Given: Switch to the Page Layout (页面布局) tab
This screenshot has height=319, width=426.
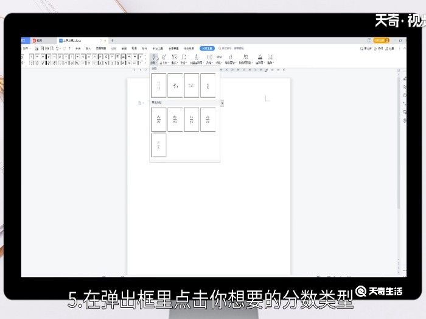Looking at the screenshot, I should coord(101,48).
